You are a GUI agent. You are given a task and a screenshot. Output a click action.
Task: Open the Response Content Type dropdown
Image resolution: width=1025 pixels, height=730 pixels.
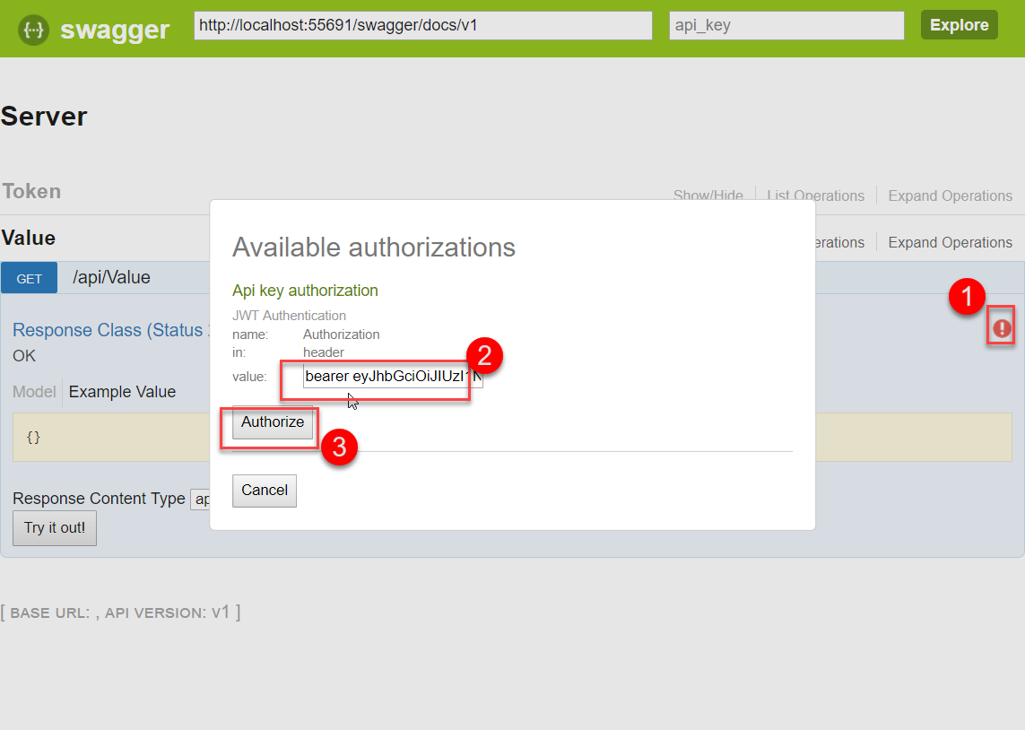coord(200,499)
